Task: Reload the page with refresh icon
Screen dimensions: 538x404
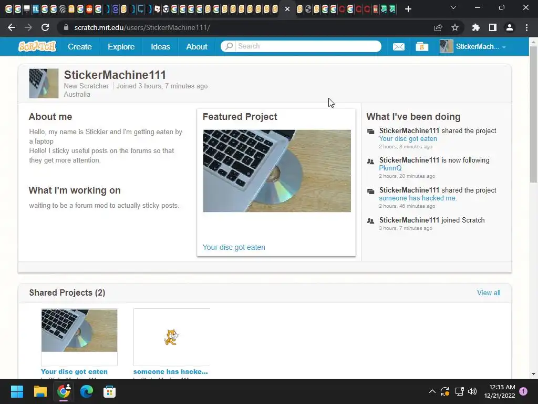Action: (x=45, y=27)
